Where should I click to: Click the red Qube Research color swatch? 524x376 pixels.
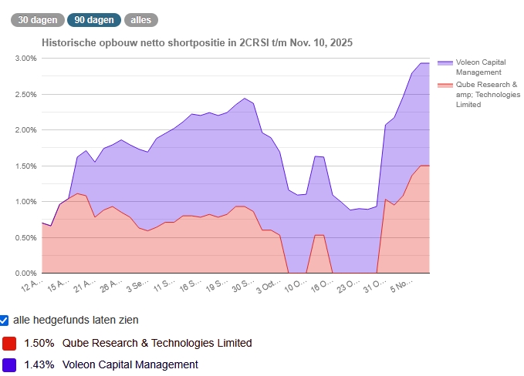pos(9,343)
